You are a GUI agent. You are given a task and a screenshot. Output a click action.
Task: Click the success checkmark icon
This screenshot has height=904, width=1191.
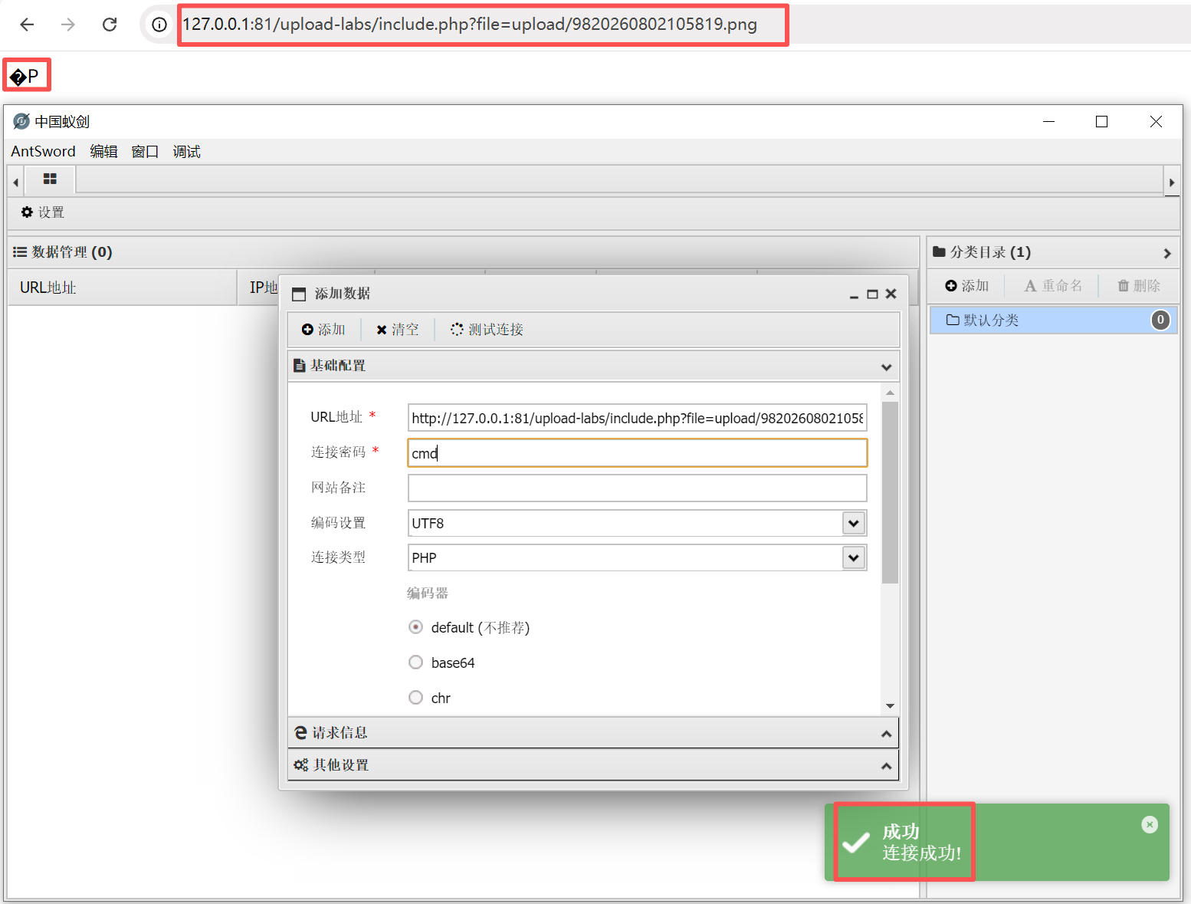(855, 843)
